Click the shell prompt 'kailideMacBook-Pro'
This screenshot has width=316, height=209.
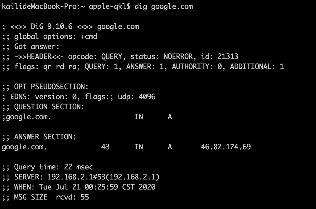coord(40,6)
